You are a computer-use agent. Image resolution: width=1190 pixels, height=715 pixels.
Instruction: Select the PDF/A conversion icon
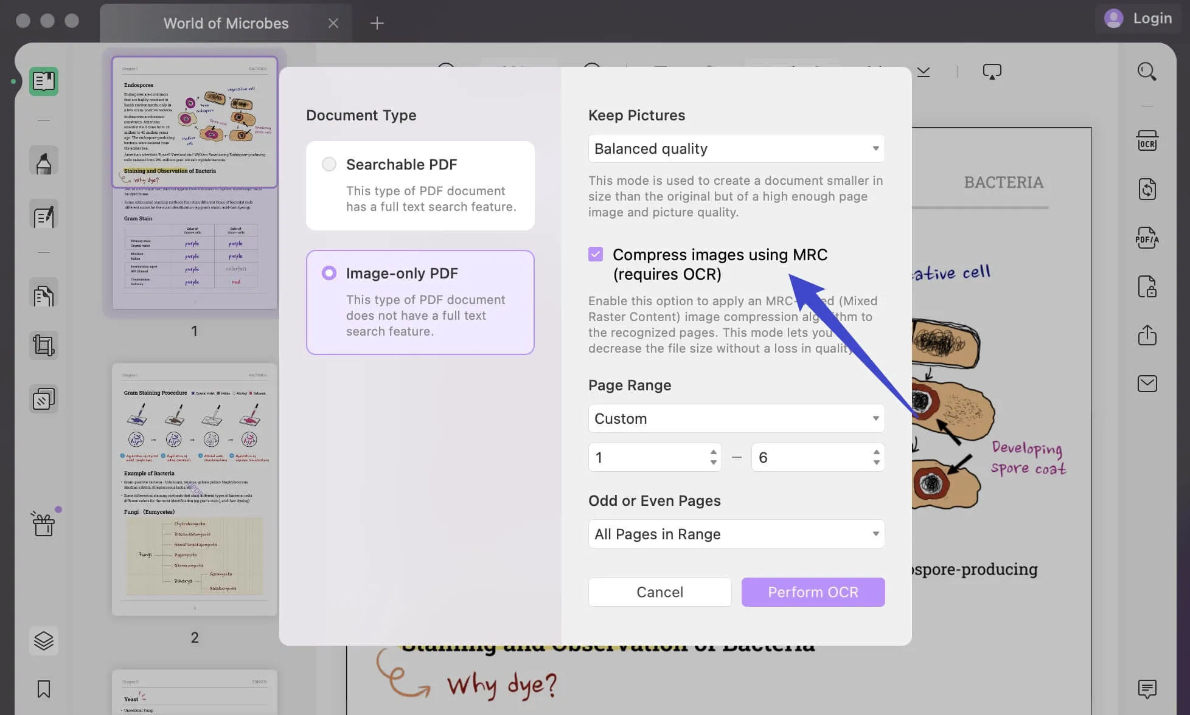pos(1146,240)
